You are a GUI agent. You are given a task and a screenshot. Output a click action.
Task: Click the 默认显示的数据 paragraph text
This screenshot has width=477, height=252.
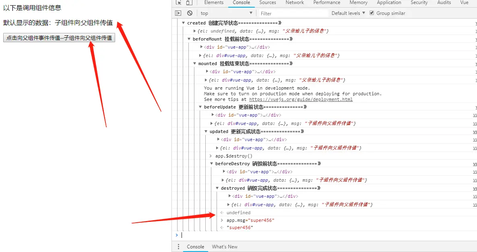[58, 23]
